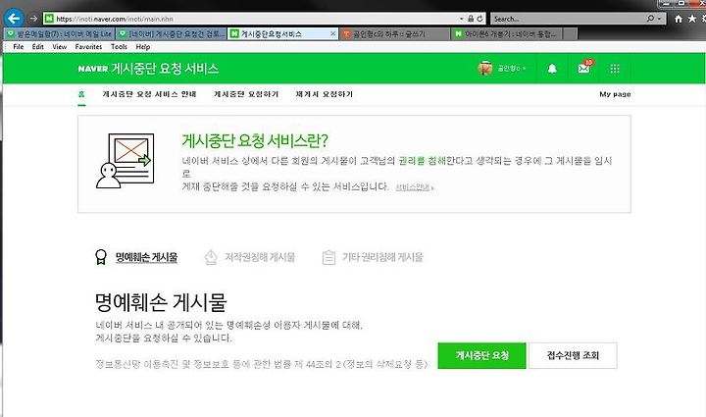Click the 접수진행 조회 button

[573, 356]
